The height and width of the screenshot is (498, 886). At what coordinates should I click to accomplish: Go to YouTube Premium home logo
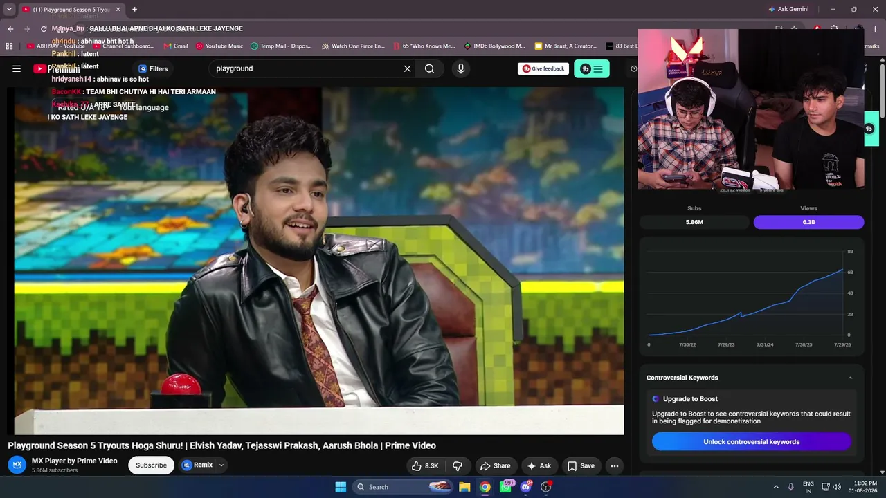point(57,69)
